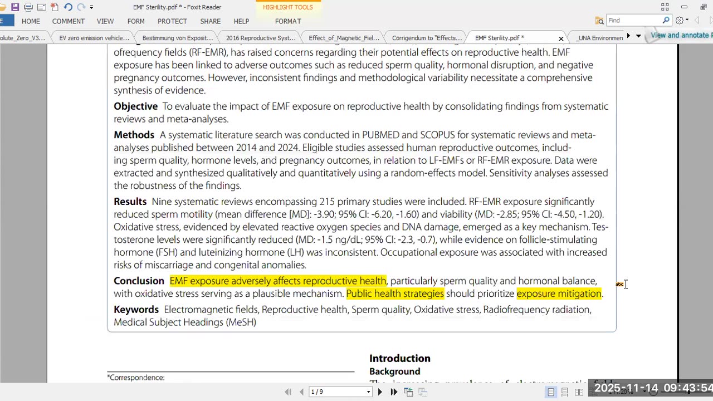Select the PROTECT ribbon tab
713x401 pixels.
[x=172, y=21]
